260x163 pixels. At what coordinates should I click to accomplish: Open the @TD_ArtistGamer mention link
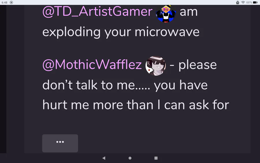click(98, 12)
